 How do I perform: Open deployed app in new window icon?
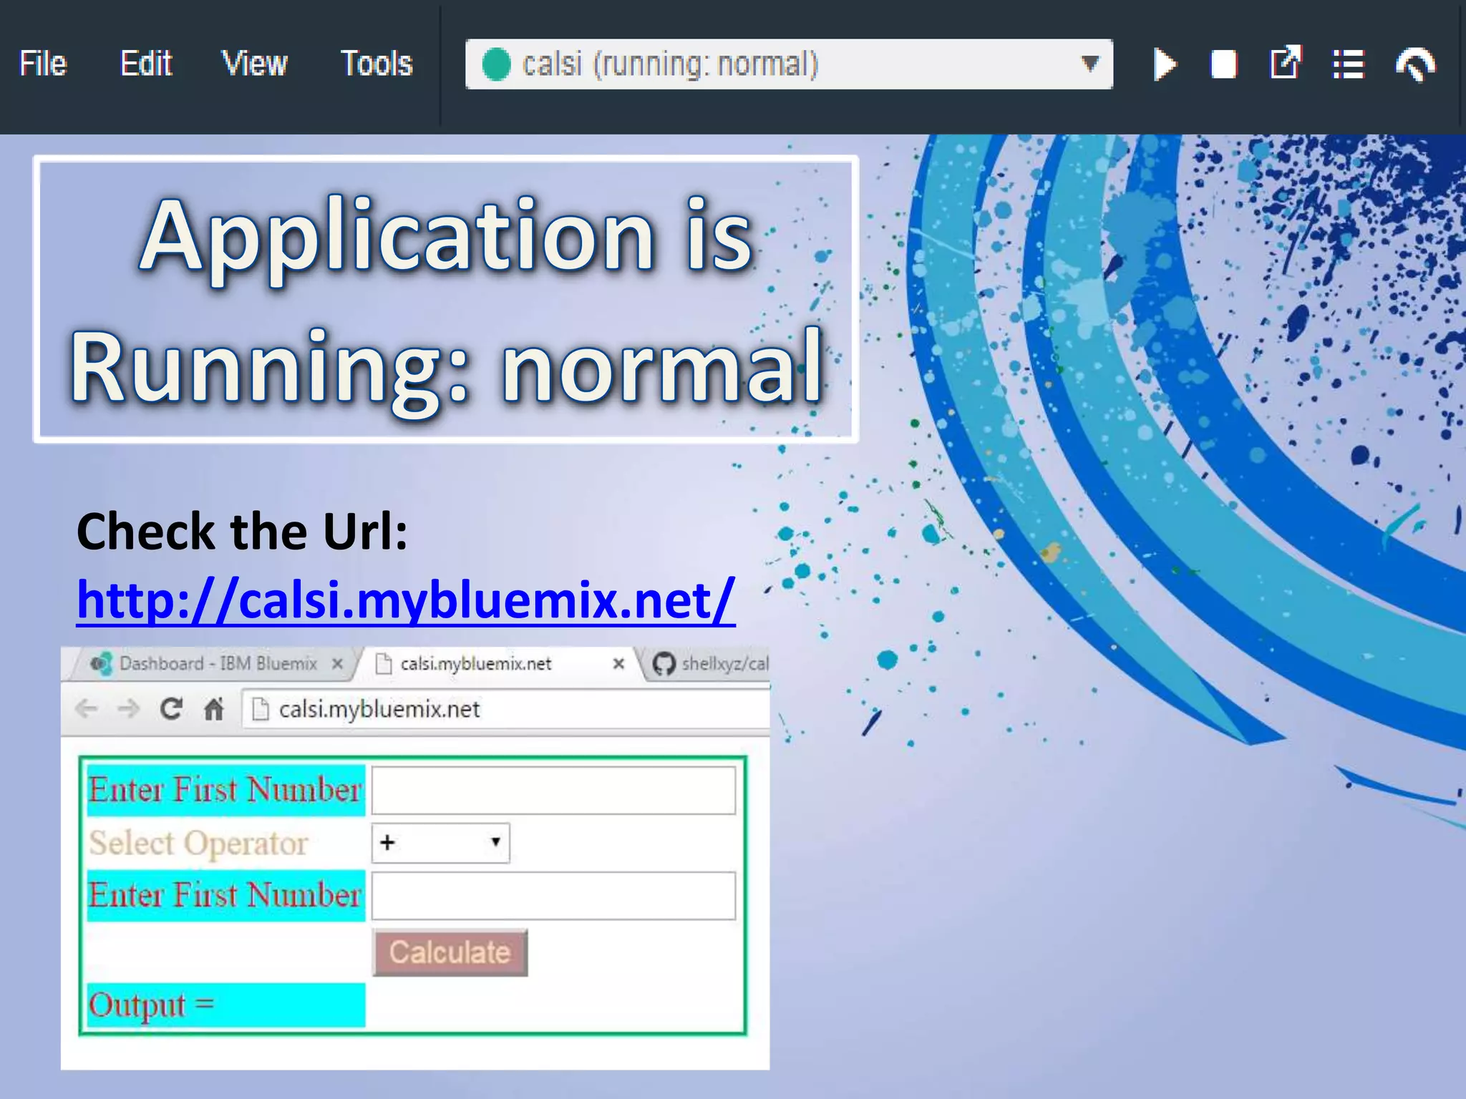click(1286, 63)
